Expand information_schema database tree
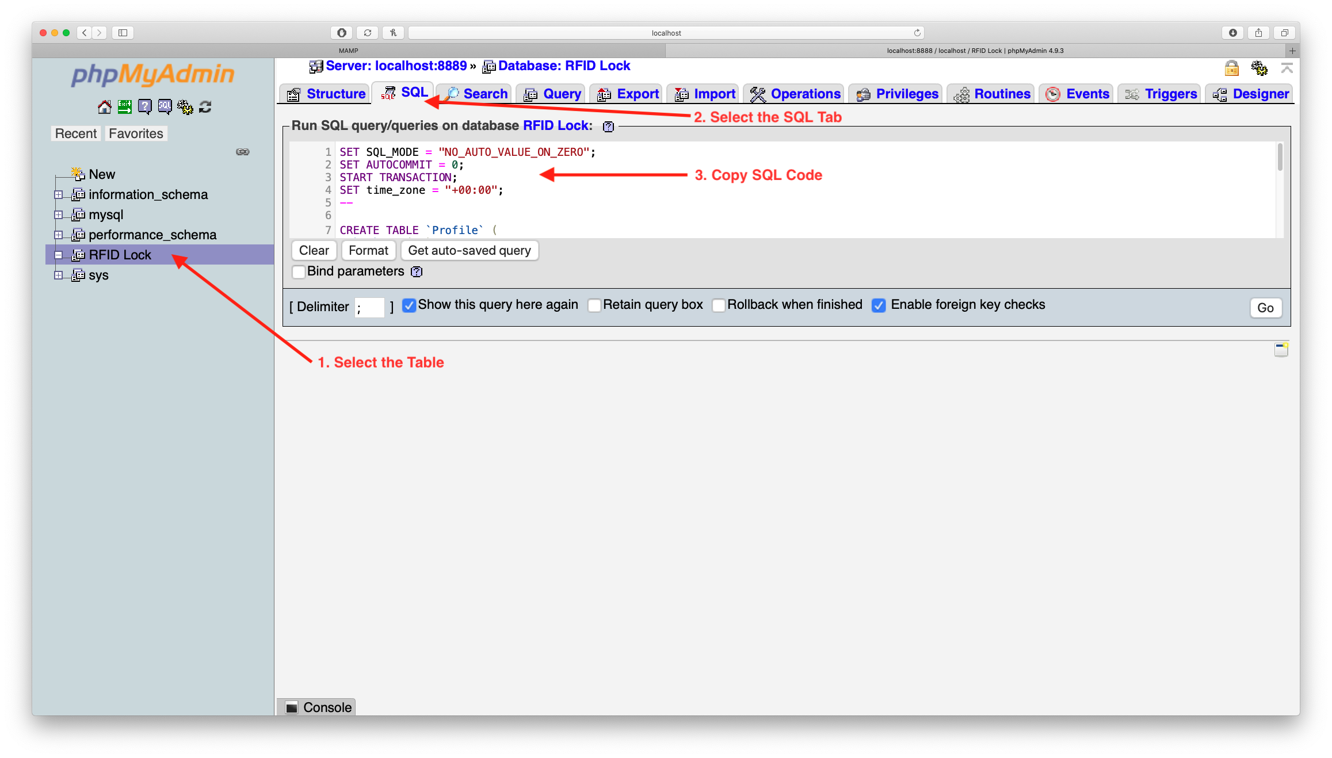The height and width of the screenshot is (758, 1332). (x=58, y=195)
